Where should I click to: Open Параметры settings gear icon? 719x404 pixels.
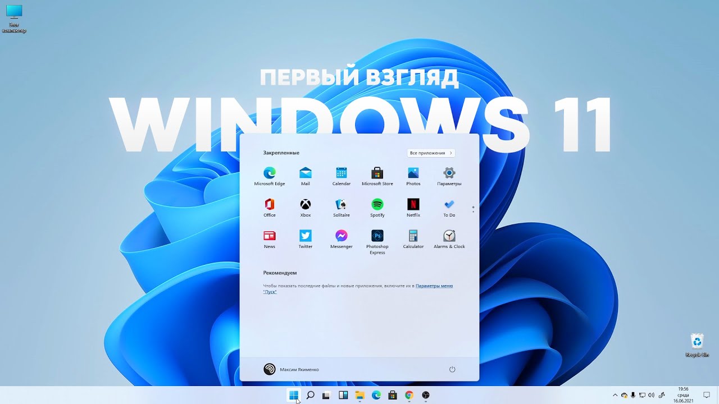449,176
